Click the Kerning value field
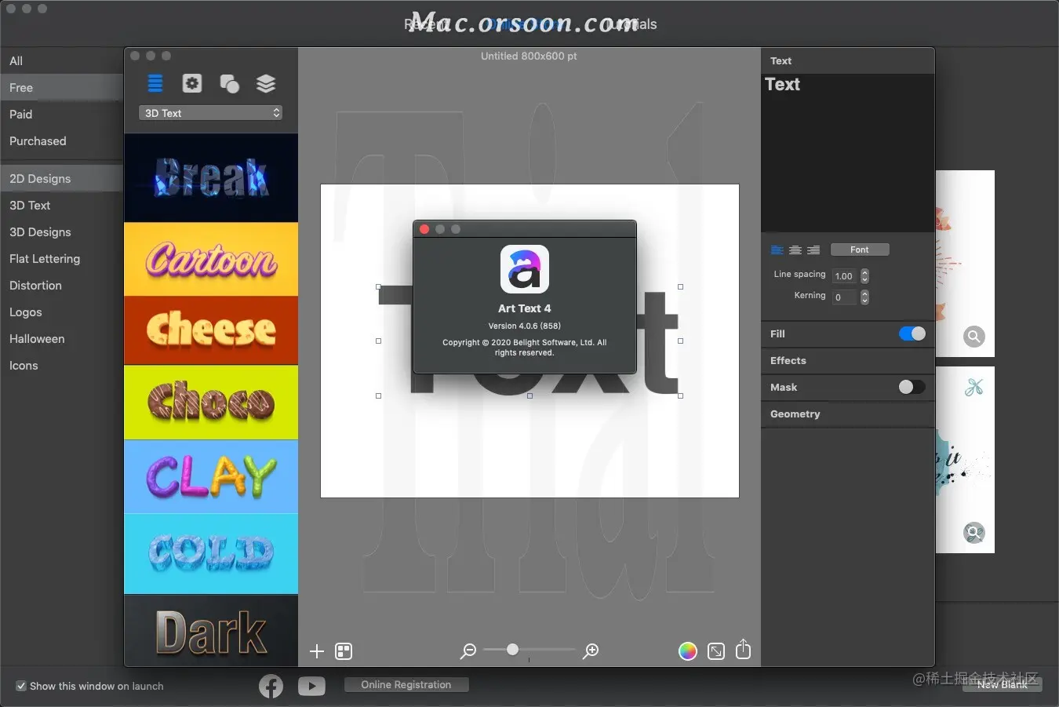 click(844, 297)
